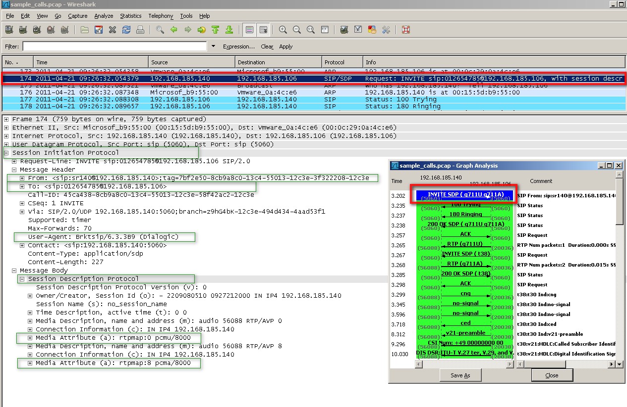Toggle Auto scroll in live capture button
Screen dimensions: 627x407
tap(263, 30)
